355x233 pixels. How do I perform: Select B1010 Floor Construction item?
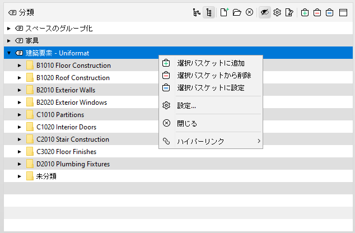pos(73,66)
